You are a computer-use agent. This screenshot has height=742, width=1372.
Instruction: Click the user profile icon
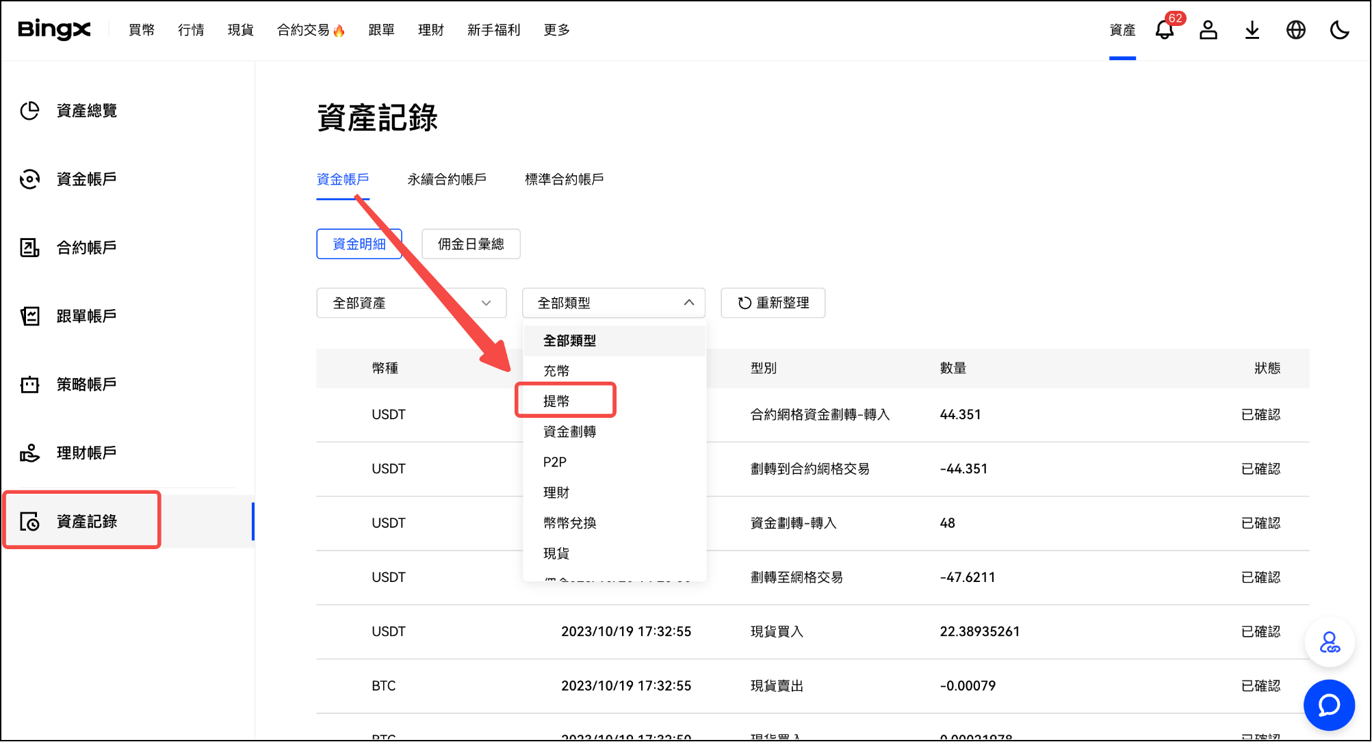pos(1208,30)
